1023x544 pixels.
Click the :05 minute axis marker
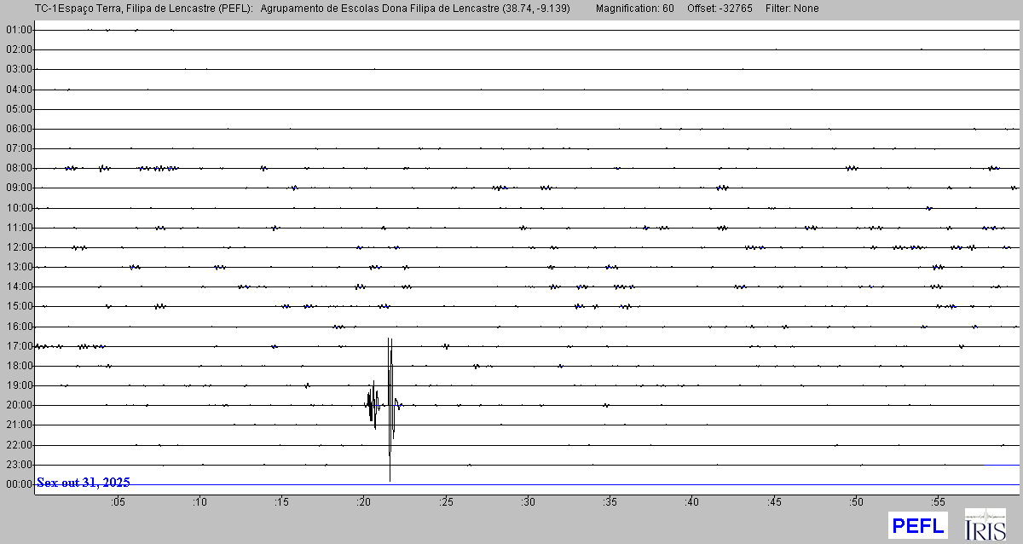(x=118, y=502)
